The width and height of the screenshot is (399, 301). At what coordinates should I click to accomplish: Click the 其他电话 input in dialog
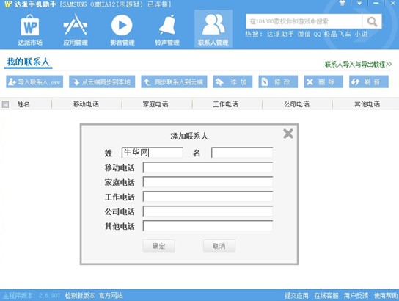click(208, 226)
